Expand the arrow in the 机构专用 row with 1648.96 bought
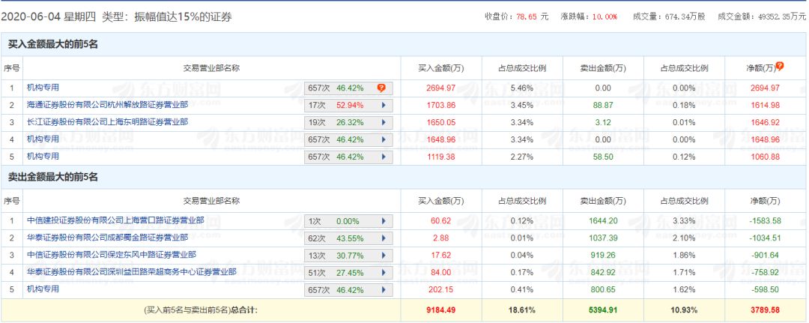The width and height of the screenshot is (809, 323). pos(384,140)
